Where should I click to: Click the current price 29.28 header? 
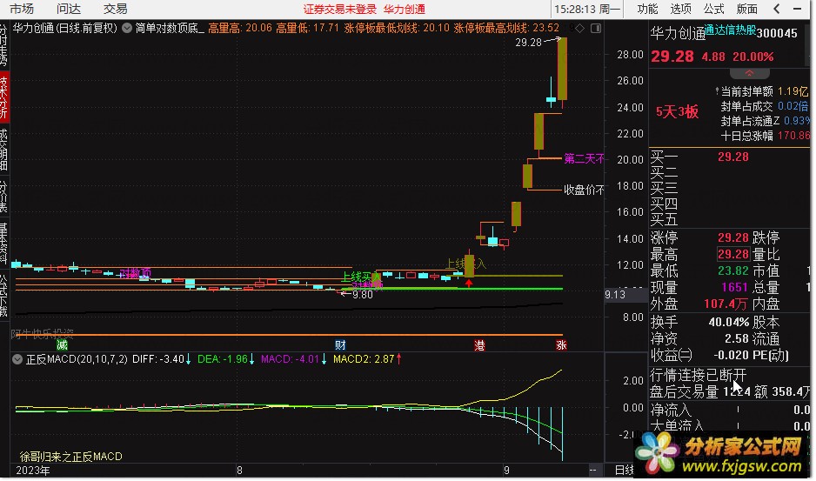coord(672,57)
